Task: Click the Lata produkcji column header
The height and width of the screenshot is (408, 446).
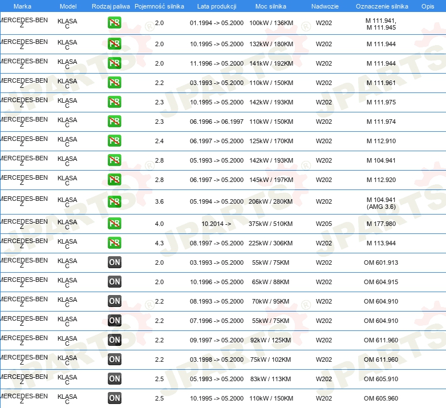Action: pyautogui.click(x=216, y=6)
